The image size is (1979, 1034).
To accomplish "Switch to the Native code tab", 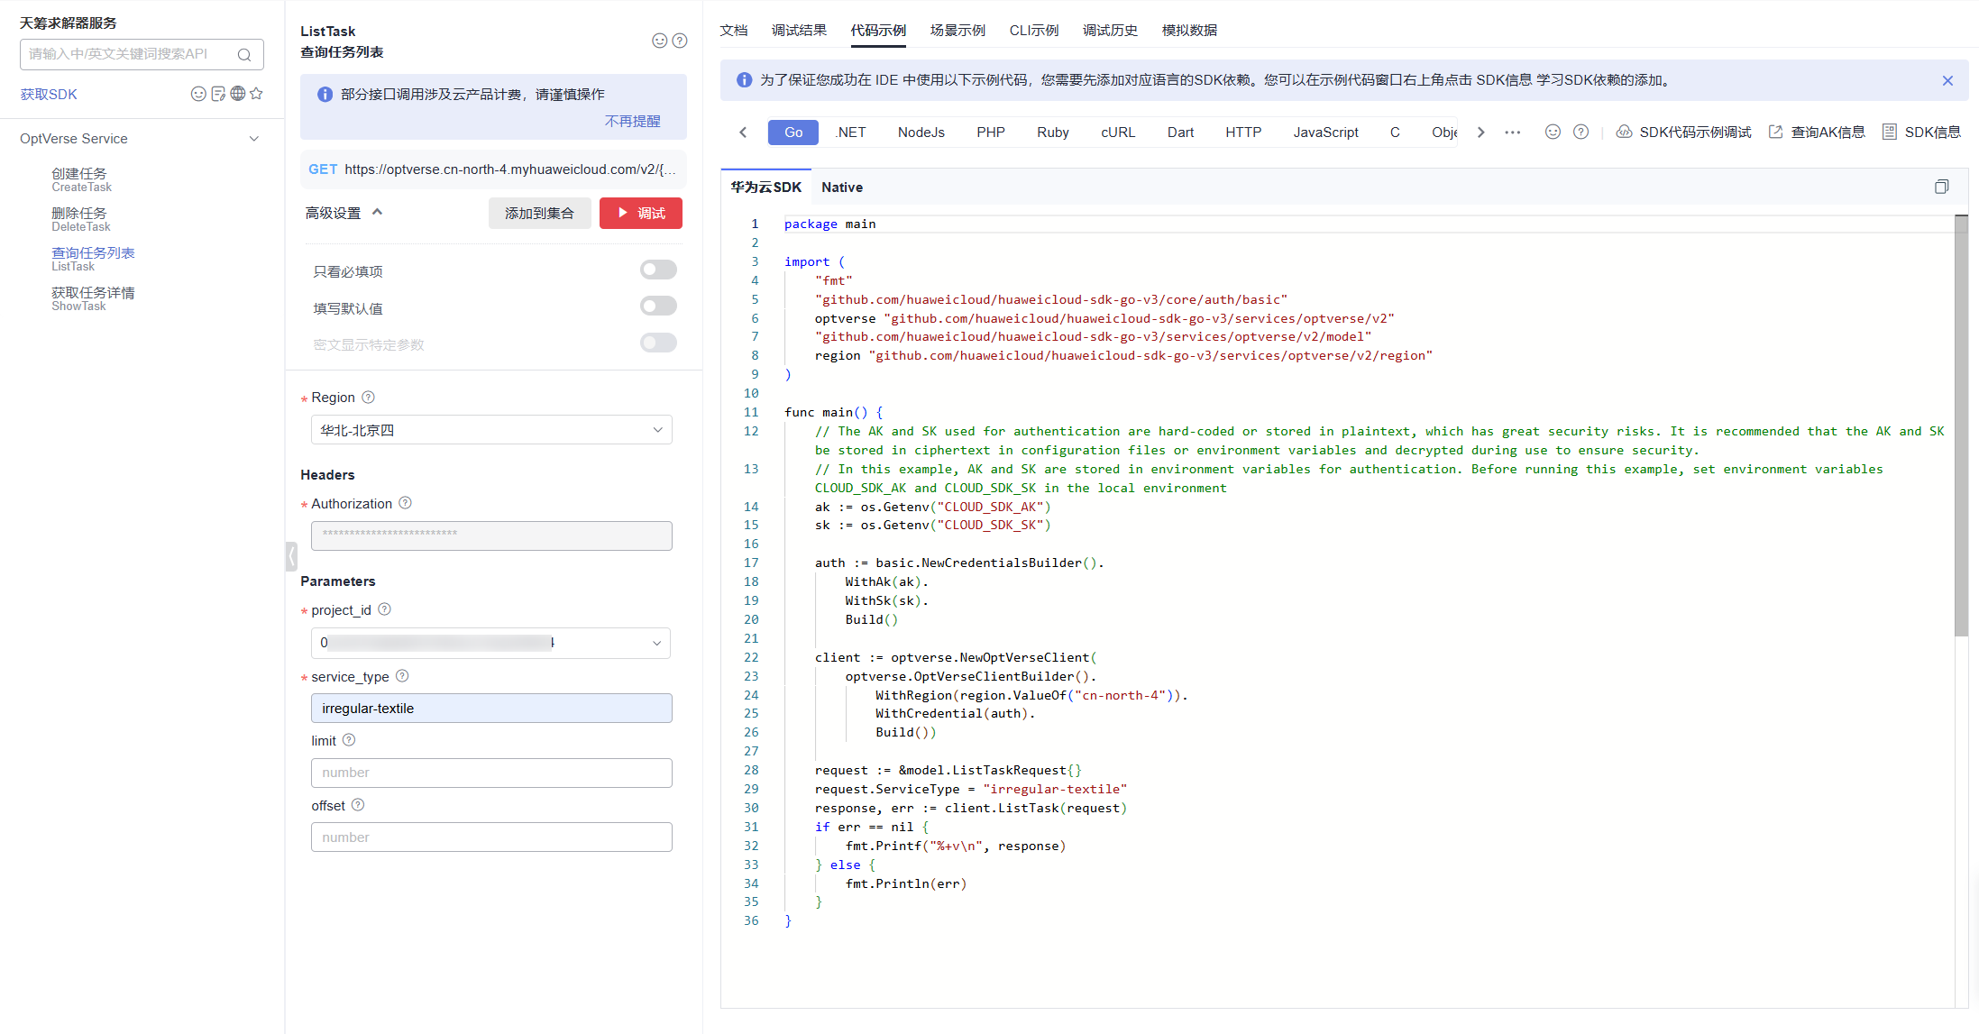I will [x=842, y=188].
